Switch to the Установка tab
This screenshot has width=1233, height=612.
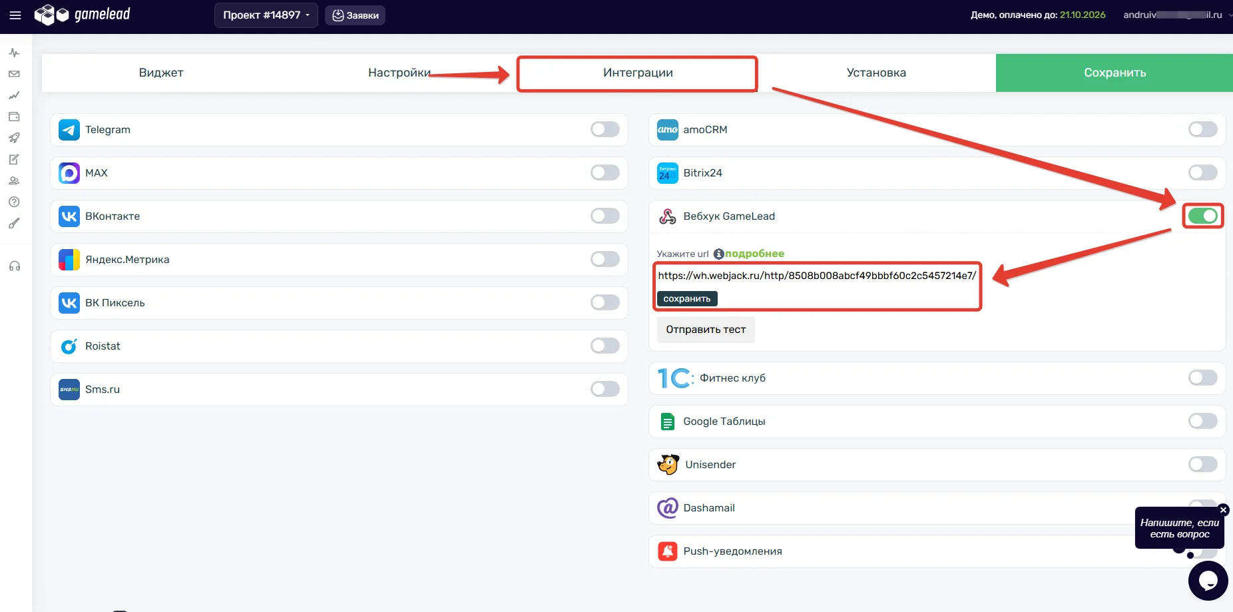(876, 73)
